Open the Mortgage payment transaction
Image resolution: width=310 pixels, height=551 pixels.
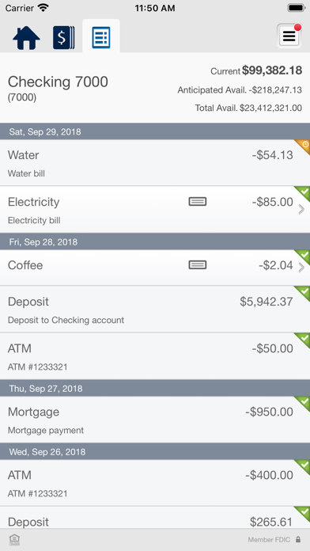pos(155,420)
